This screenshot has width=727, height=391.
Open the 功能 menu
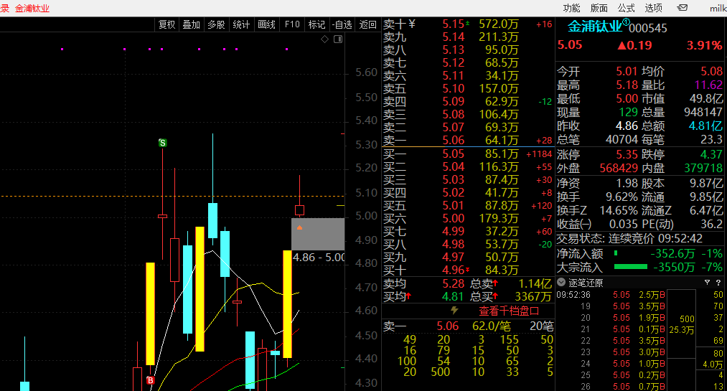coord(571,8)
